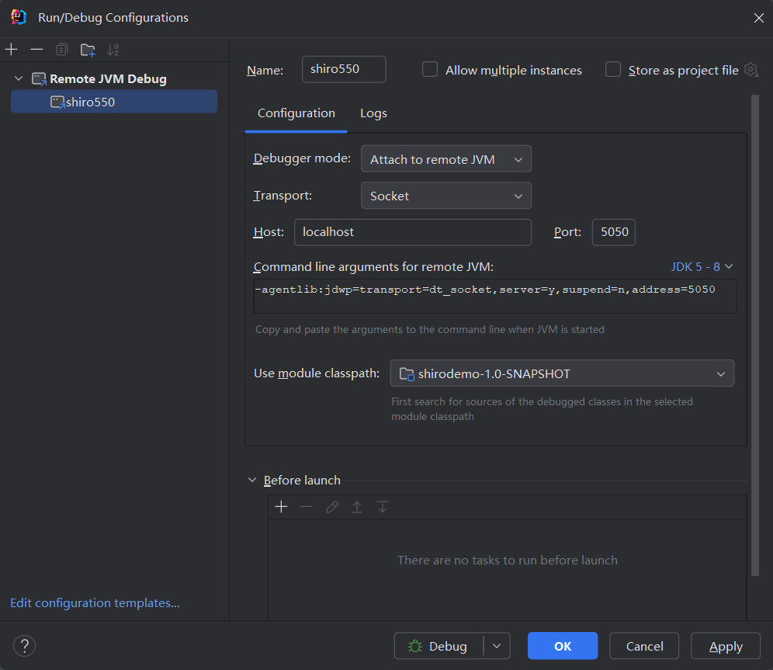Enable Allow multiple instances

tap(430, 70)
